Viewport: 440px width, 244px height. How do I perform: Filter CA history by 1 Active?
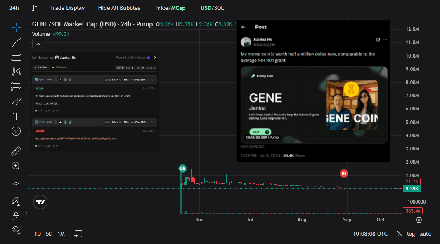point(40,68)
